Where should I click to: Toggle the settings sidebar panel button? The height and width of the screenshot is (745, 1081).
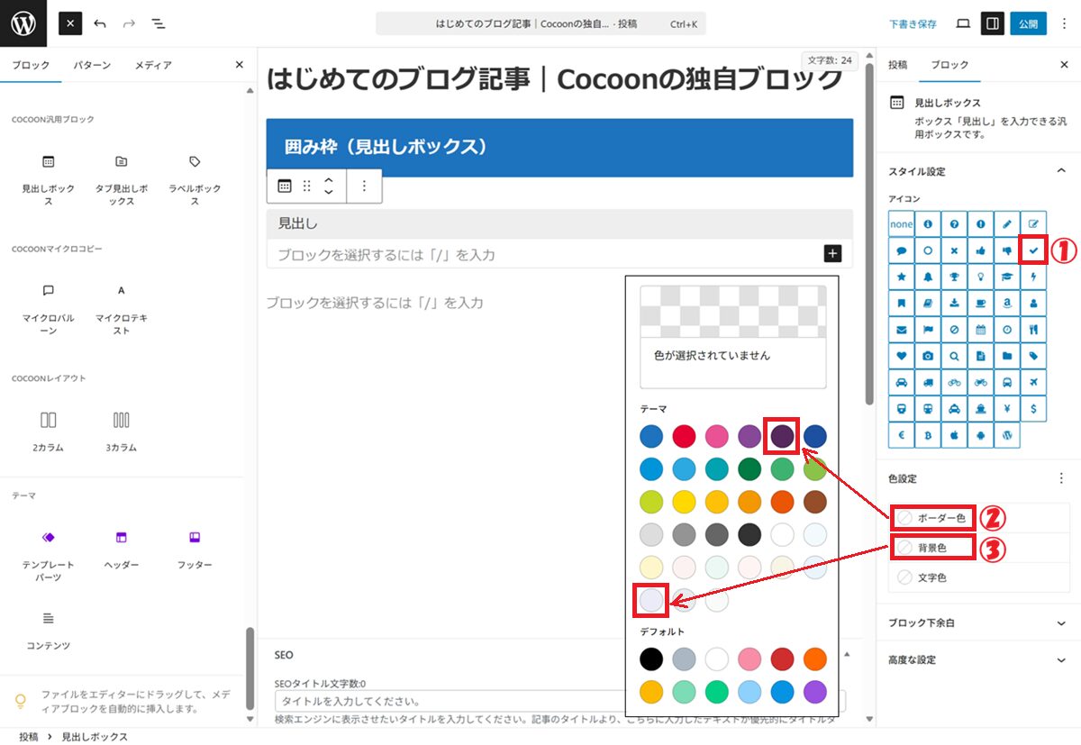993,23
